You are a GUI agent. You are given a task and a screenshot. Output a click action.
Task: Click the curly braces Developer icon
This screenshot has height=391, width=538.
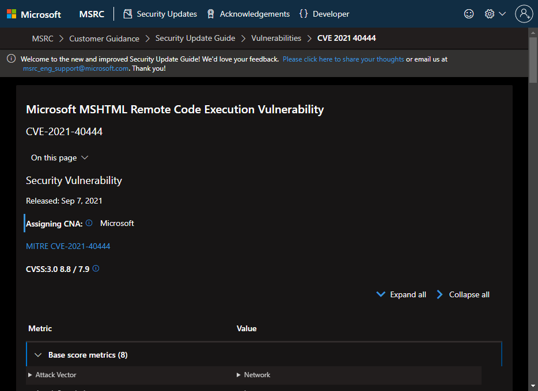(304, 13)
